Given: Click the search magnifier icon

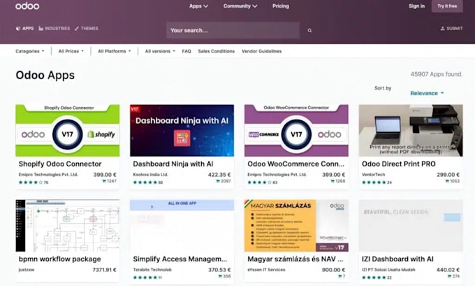Looking at the screenshot, I should click(x=309, y=30).
